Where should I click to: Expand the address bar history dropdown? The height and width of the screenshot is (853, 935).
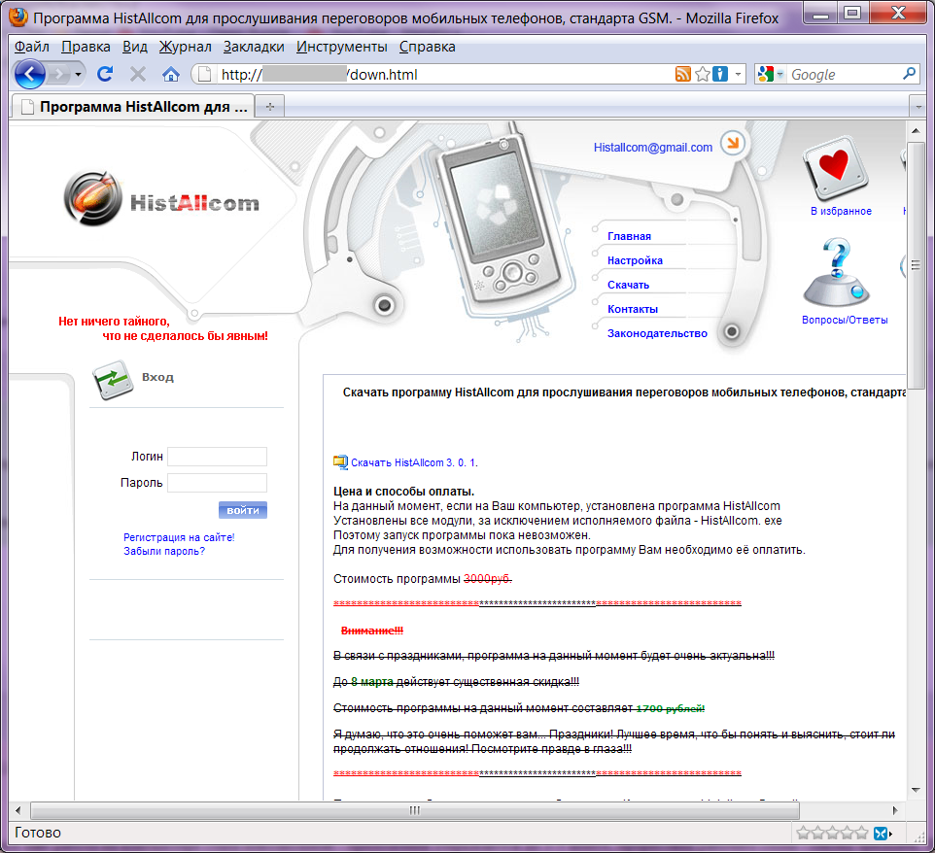coord(739,75)
